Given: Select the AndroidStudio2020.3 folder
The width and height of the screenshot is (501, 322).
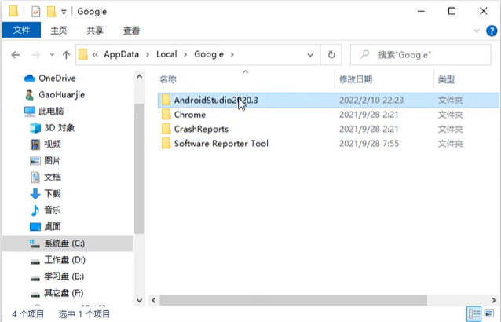Looking at the screenshot, I should pyautogui.click(x=328, y=101).
